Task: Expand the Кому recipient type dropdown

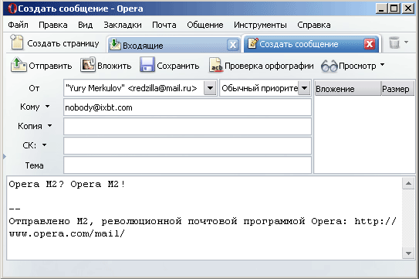Action: [47, 107]
